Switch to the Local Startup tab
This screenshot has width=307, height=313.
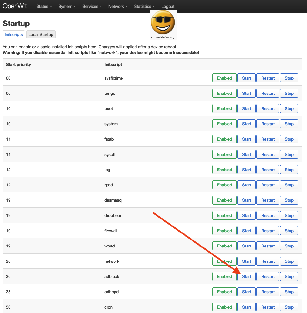[41, 34]
